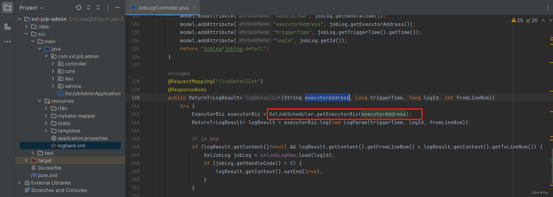Expand the service package arrow
Viewport: 553px width, 197px height.
tap(53, 86)
